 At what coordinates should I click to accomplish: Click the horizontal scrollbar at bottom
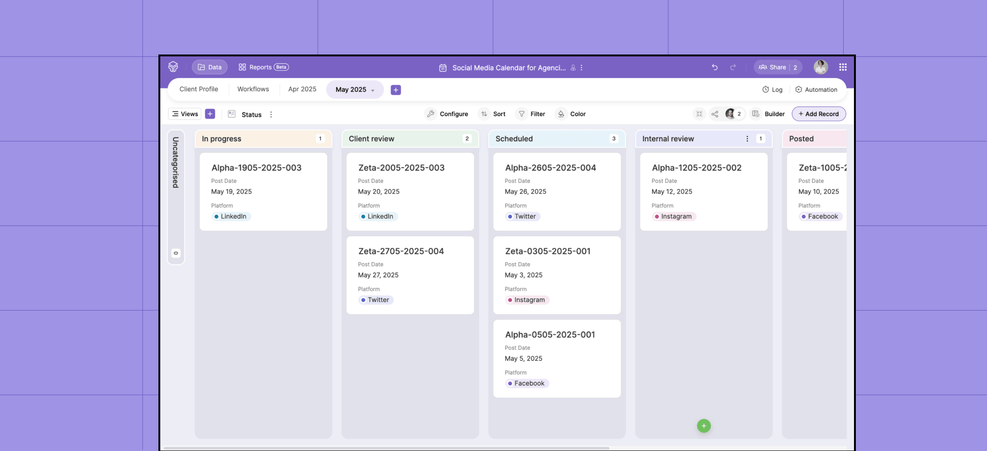point(385,448)
